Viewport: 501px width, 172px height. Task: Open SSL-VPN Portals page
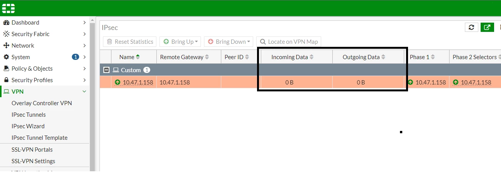pos(32,150)
